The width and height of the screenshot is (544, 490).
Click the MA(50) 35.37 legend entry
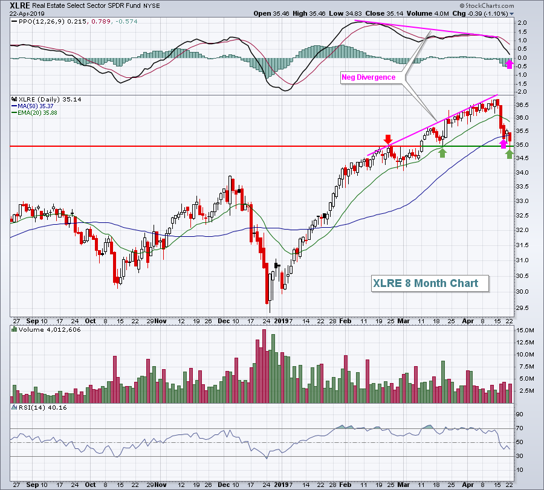coord(36,106)
